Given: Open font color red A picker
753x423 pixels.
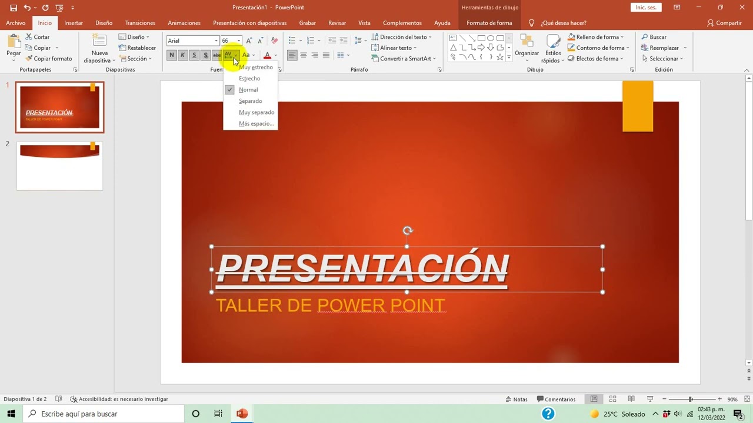Looking at the screenshot, I should point(267,55).
